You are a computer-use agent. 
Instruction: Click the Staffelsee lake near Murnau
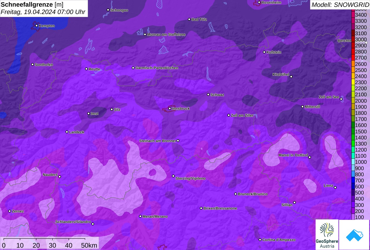pyautogui.click(x=140, y=32)
